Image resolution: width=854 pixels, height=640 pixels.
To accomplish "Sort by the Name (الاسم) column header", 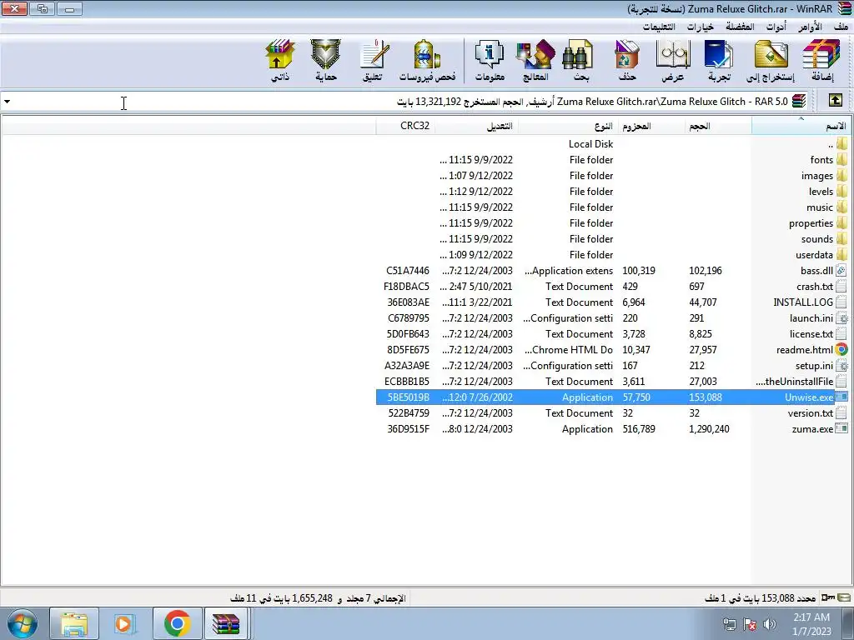I will tap(800, 126).
